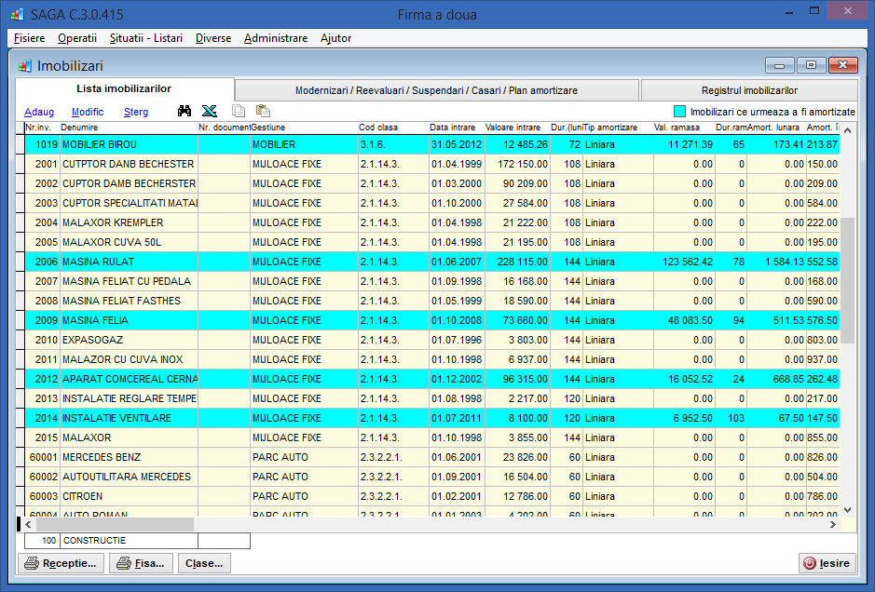Click the binoculars search icon

[x=185, y=111]
